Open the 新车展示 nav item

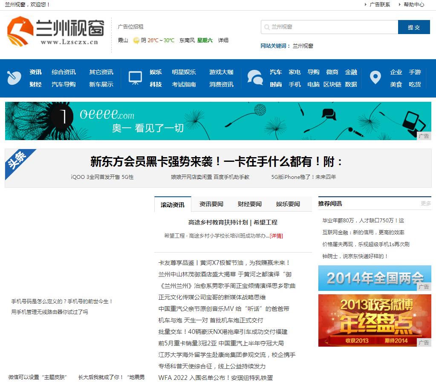pyautogui.click(x=101, y=84)
